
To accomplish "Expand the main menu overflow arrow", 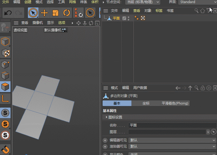I will 103,2.
